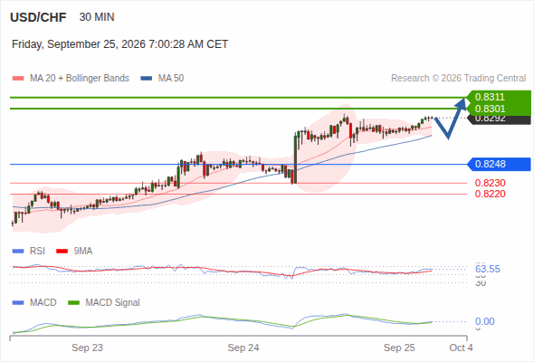Viewport: 534px width, 362px height.
Task: Click the red 9MA legend swatch
Action: point(62,252)
